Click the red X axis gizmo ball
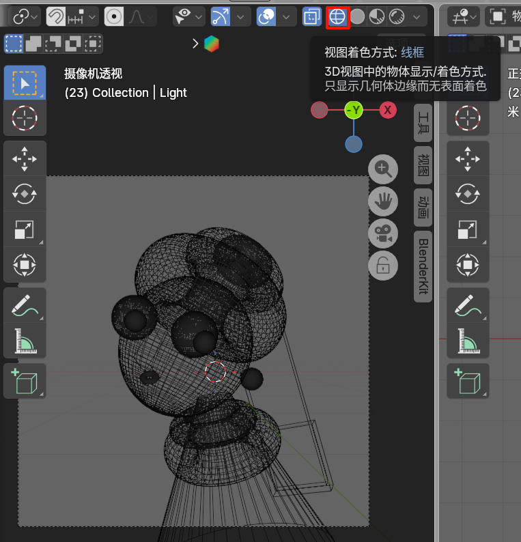521x542 pixels. (x=388, y=111)
